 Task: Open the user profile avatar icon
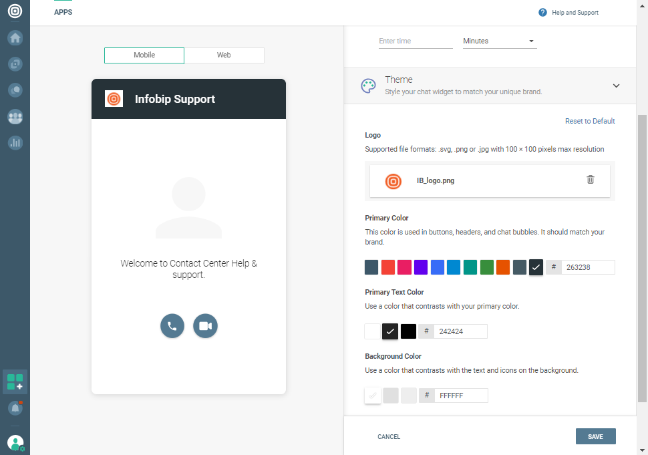coord(15,442)
